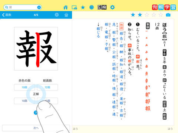Open settings with the gear icon
Viewport: 178px width, 133px height.
112,7
